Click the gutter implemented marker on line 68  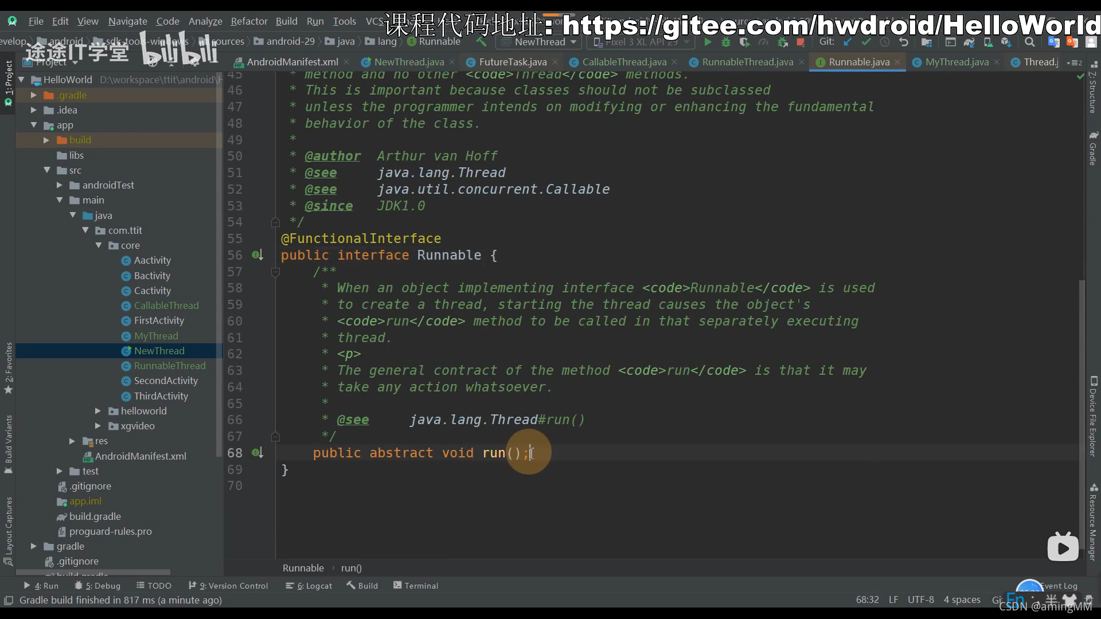click(x=257, y=453)
